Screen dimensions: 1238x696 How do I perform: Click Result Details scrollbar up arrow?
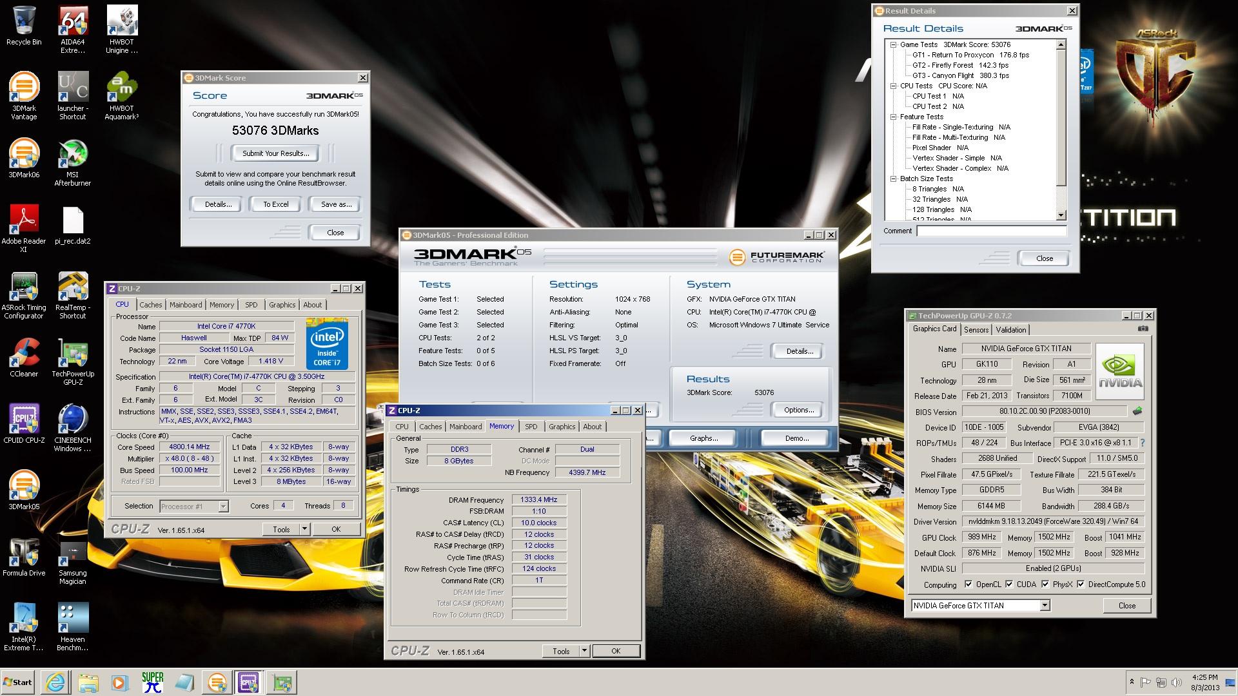tap(1061, 45)
